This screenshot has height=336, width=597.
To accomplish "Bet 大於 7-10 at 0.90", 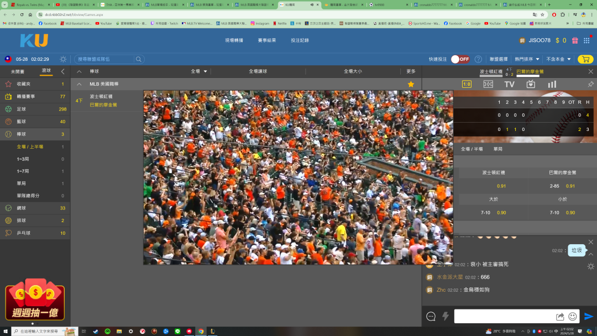I will (494, 213).
